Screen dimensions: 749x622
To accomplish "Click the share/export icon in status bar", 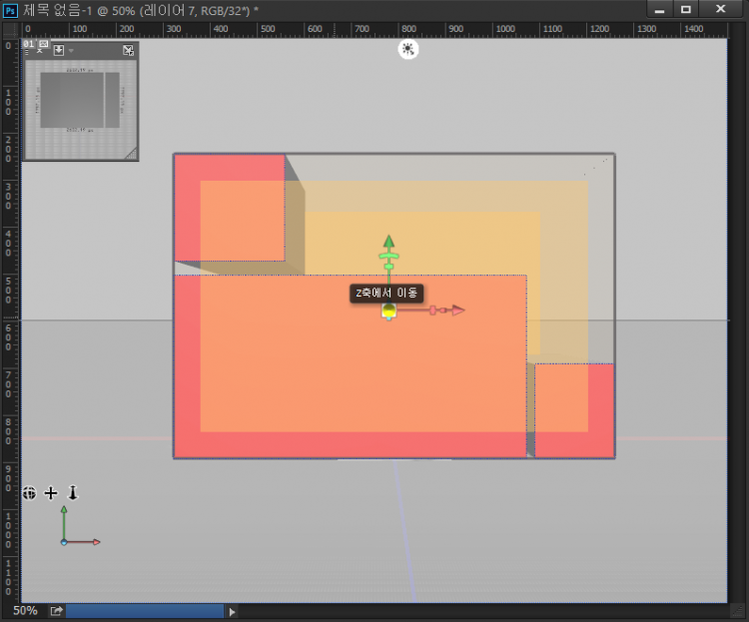I will [57, 610].
